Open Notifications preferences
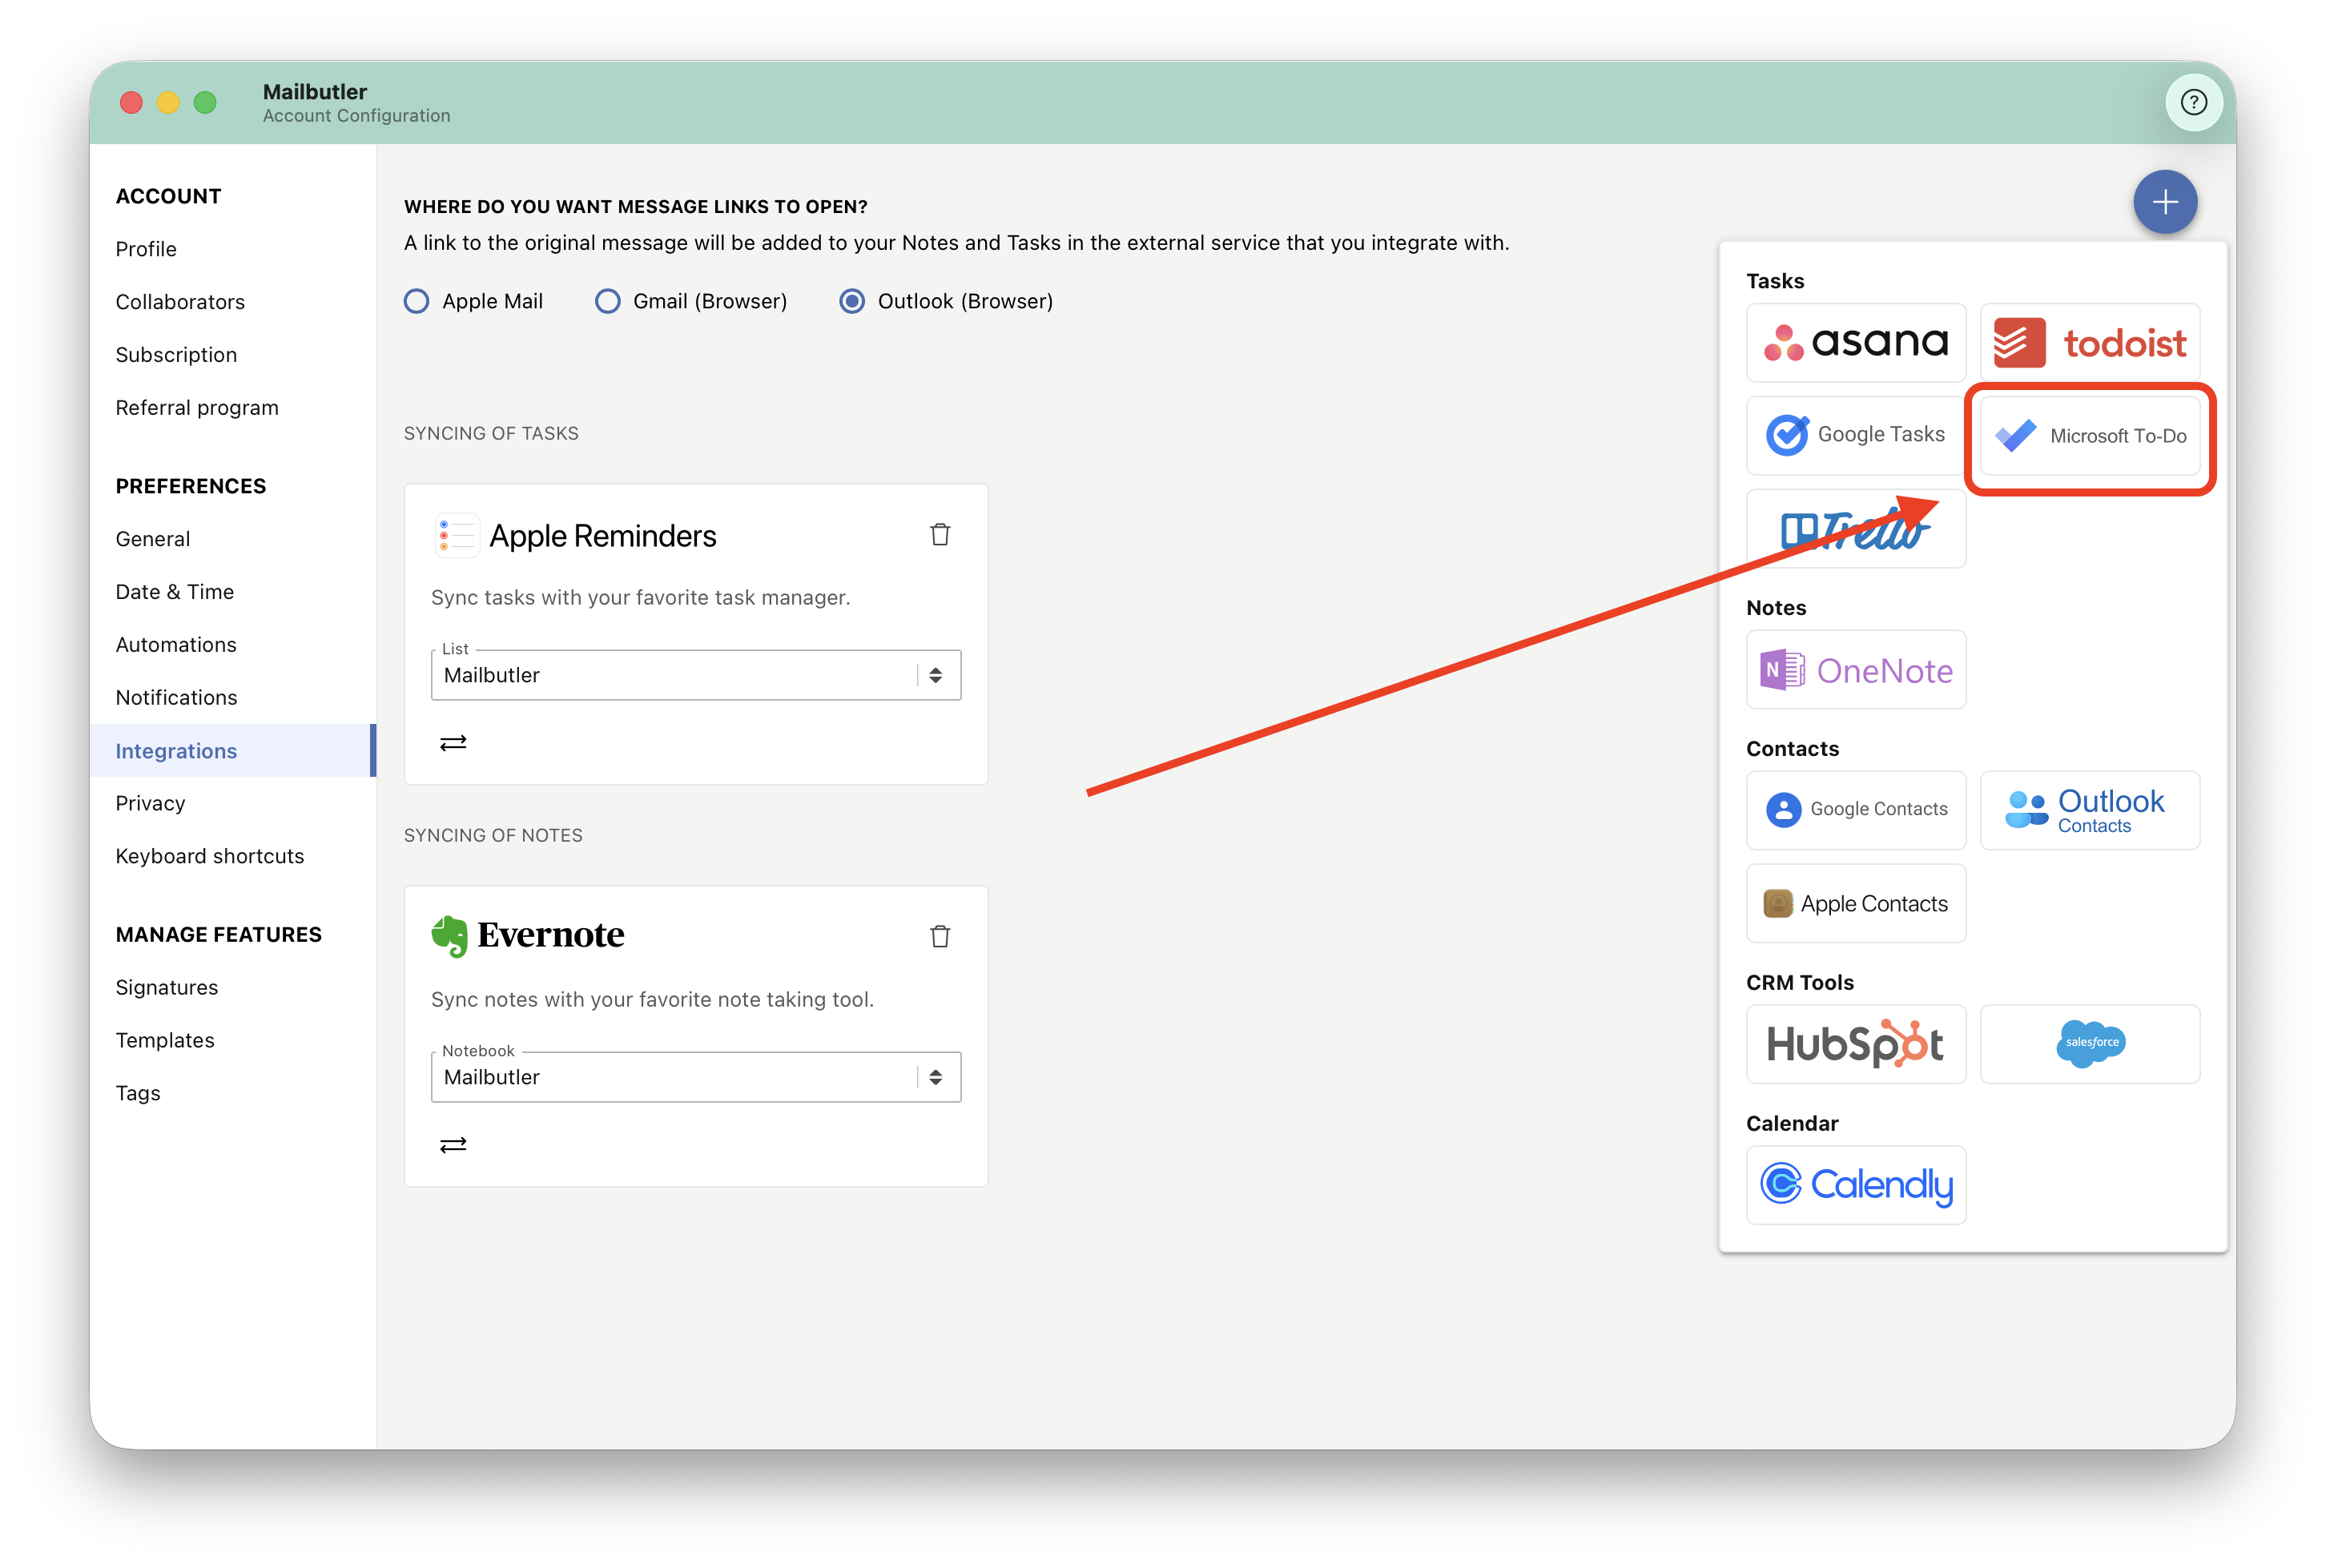 click(176, 697)
